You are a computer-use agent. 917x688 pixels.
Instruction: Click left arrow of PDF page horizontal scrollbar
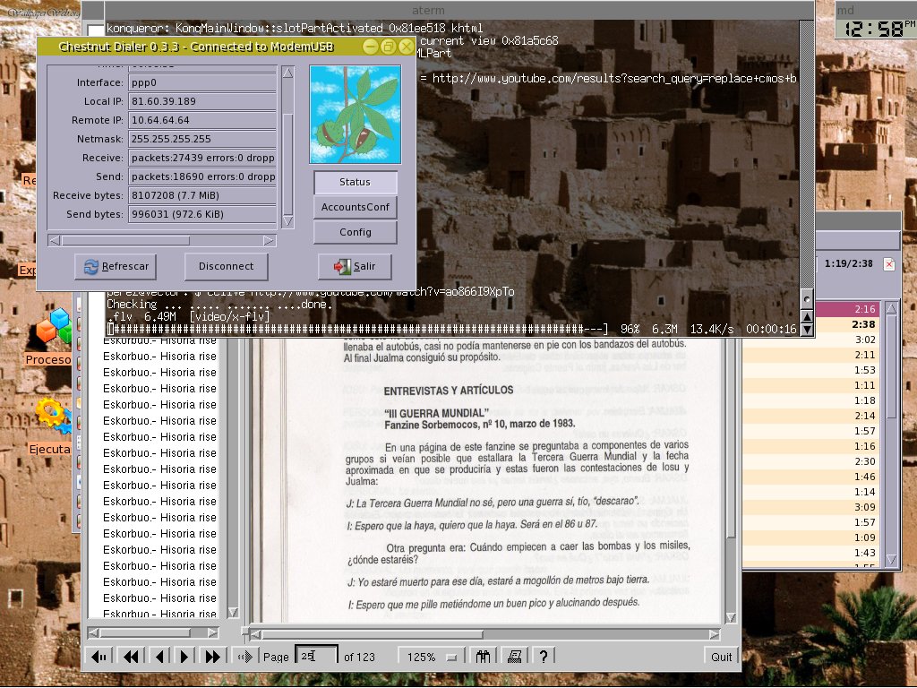coord(255,634)
